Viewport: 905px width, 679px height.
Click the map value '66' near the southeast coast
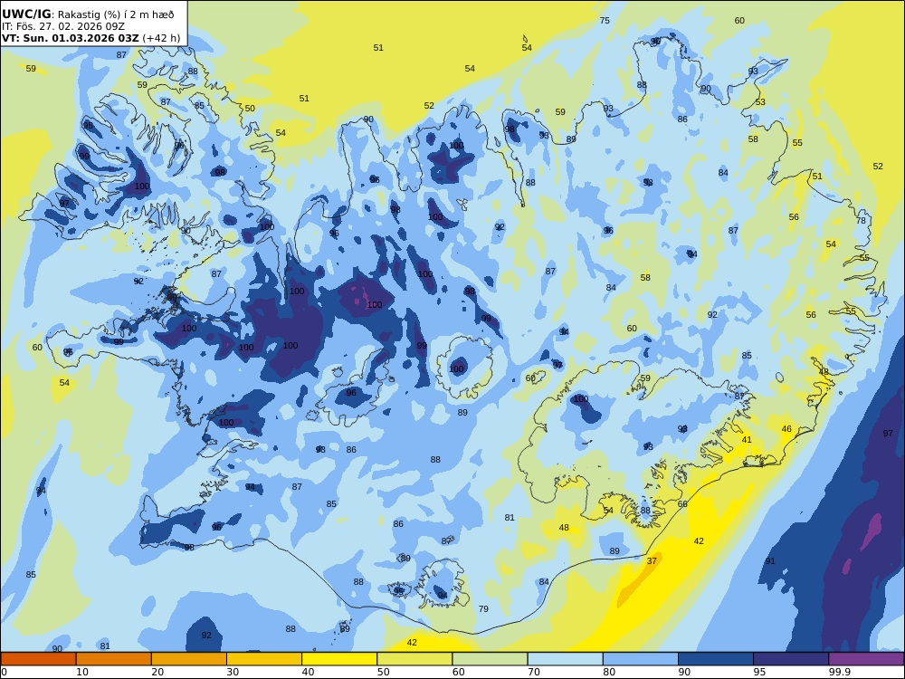[682, 503]
